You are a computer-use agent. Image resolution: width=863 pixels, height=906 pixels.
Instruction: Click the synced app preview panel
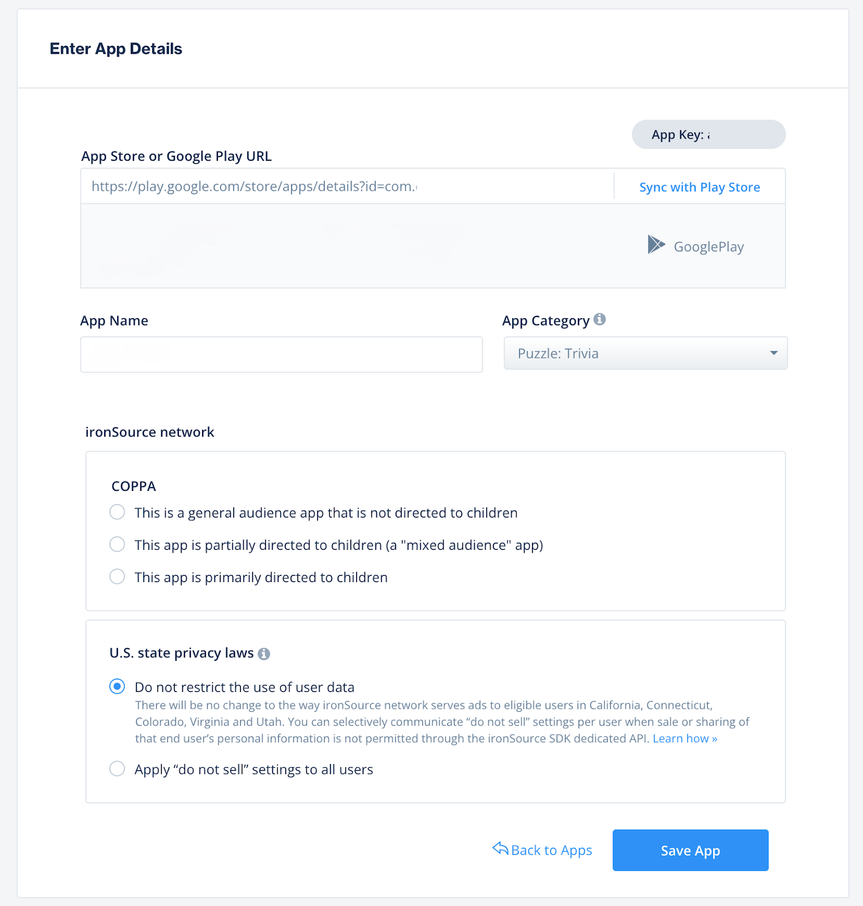pos(433,246)
